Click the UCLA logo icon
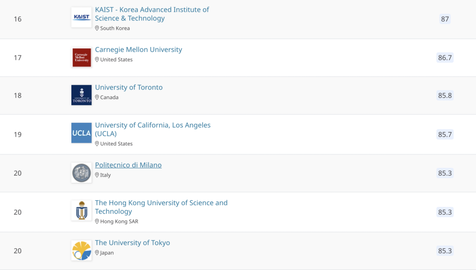 [82, 133]
